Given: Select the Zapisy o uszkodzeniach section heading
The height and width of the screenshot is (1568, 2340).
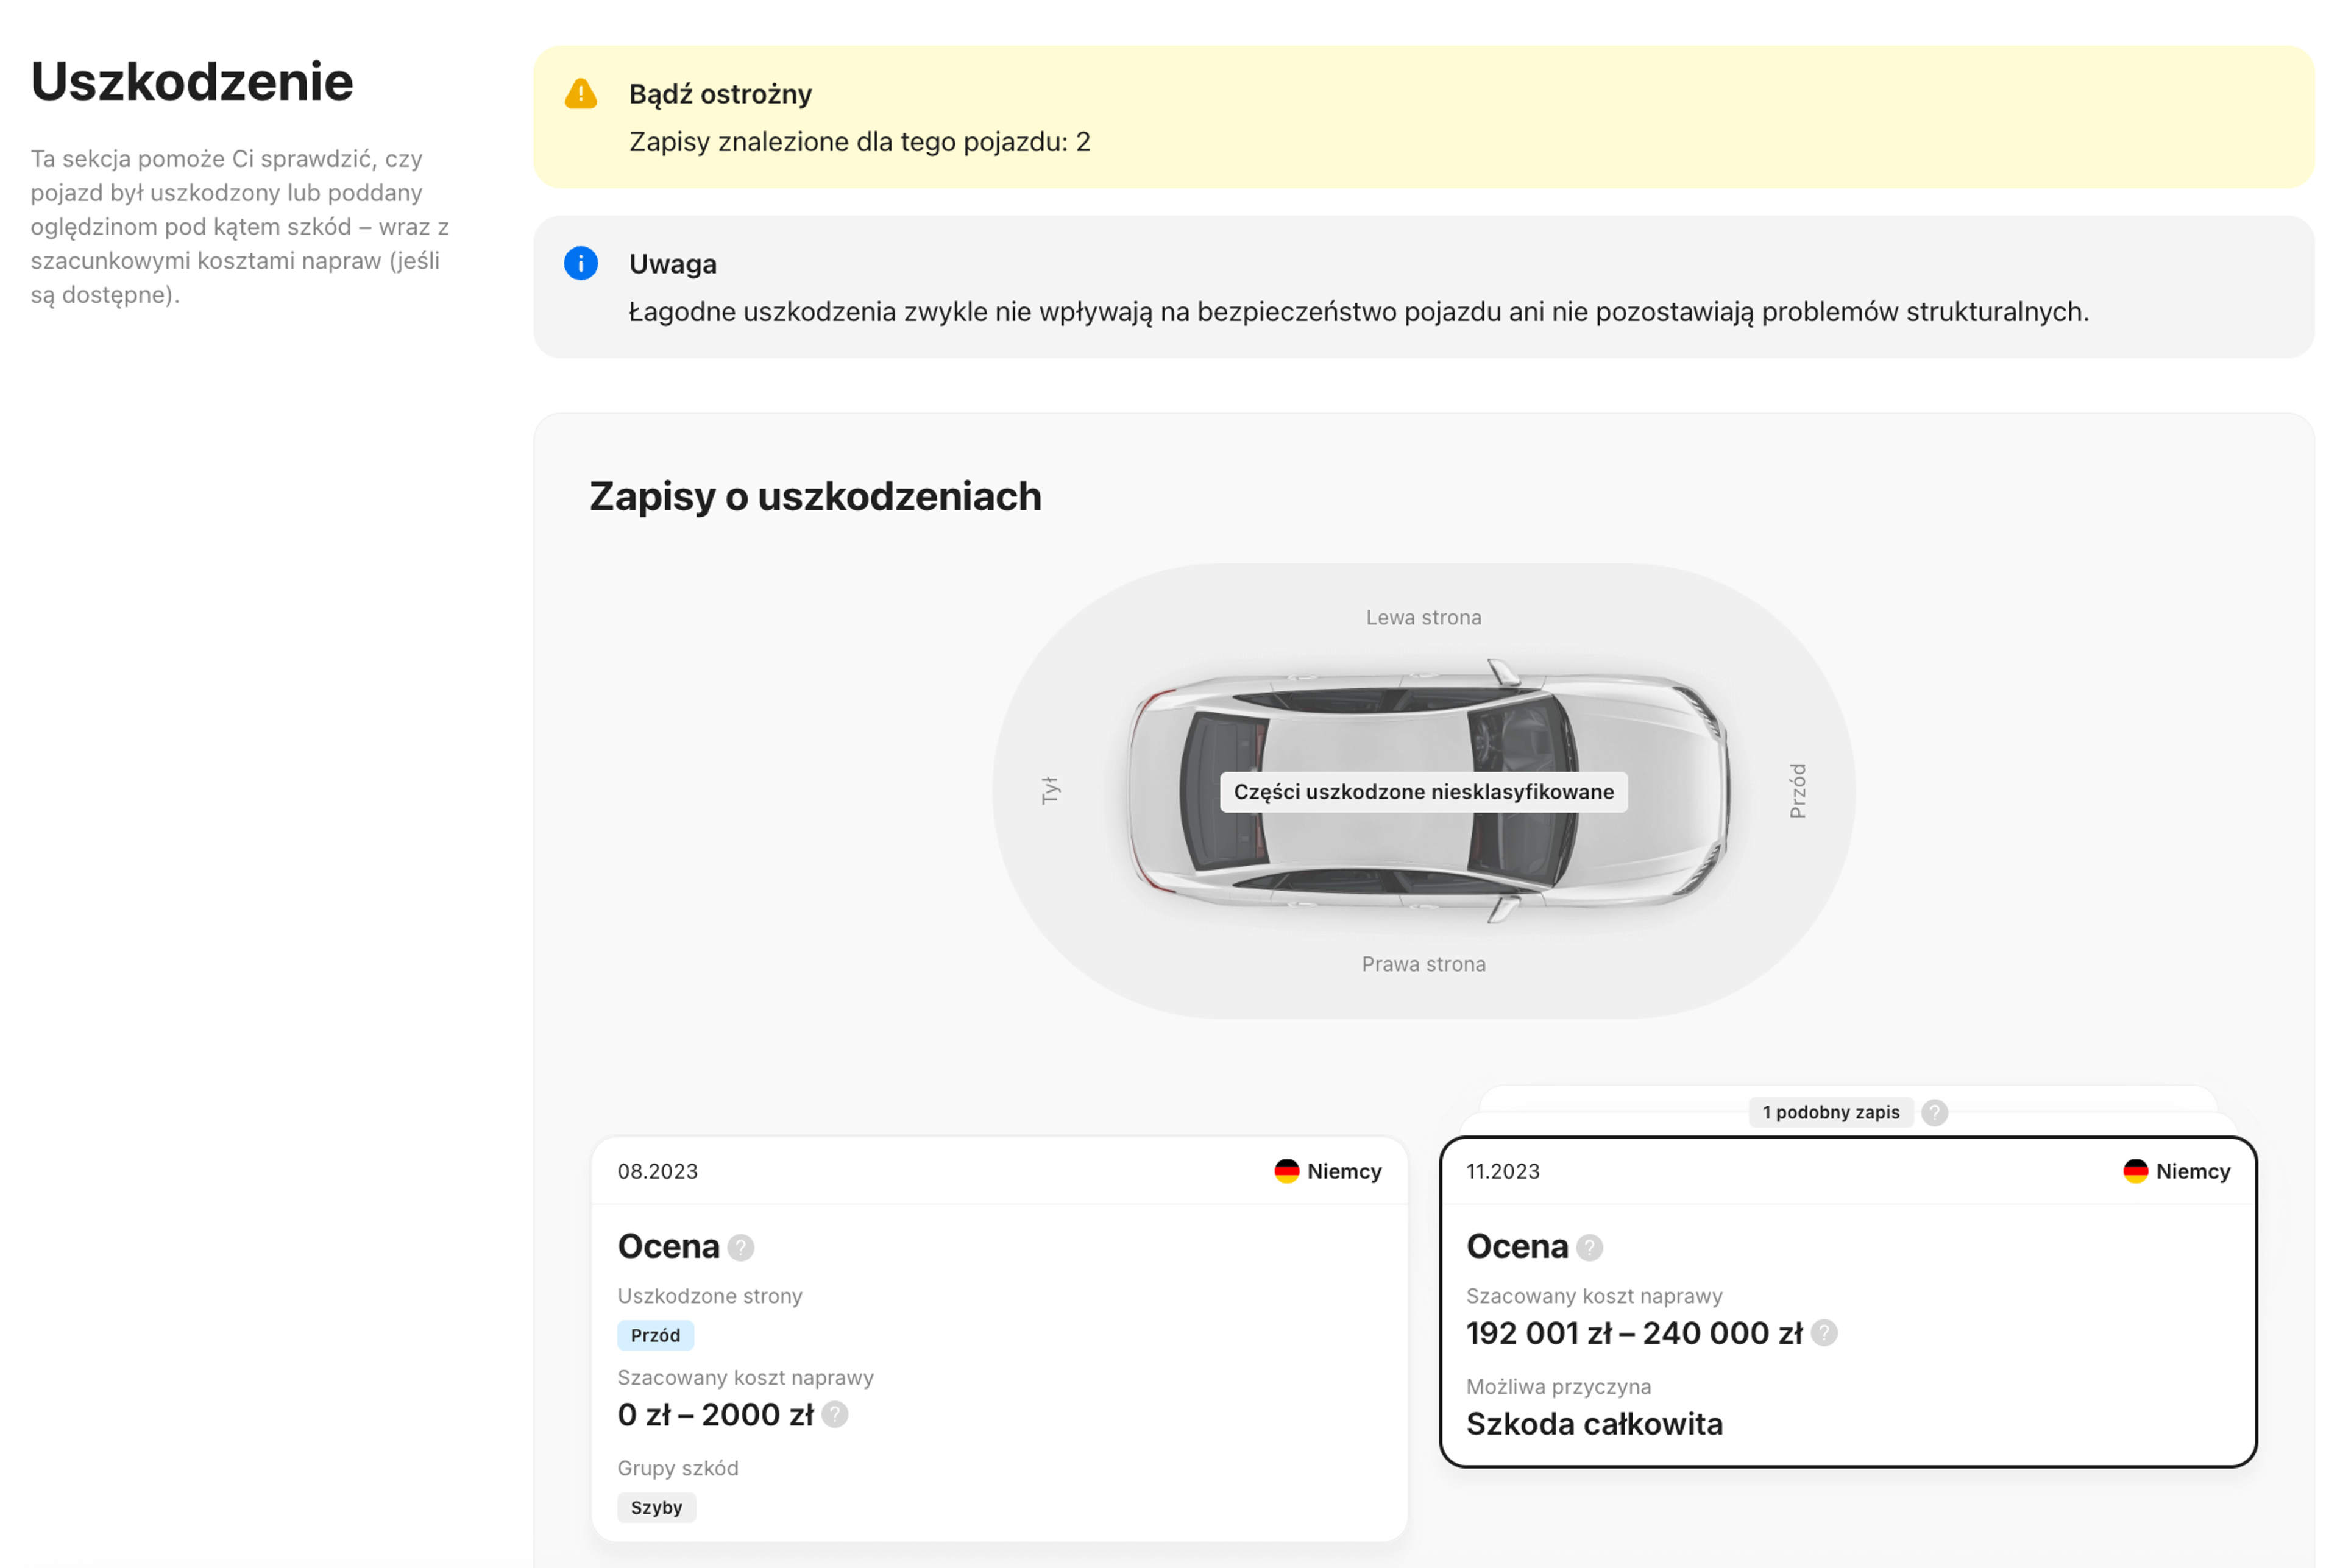Looking at the screenshot, I should pyautogui.click(x=814, y=496).
